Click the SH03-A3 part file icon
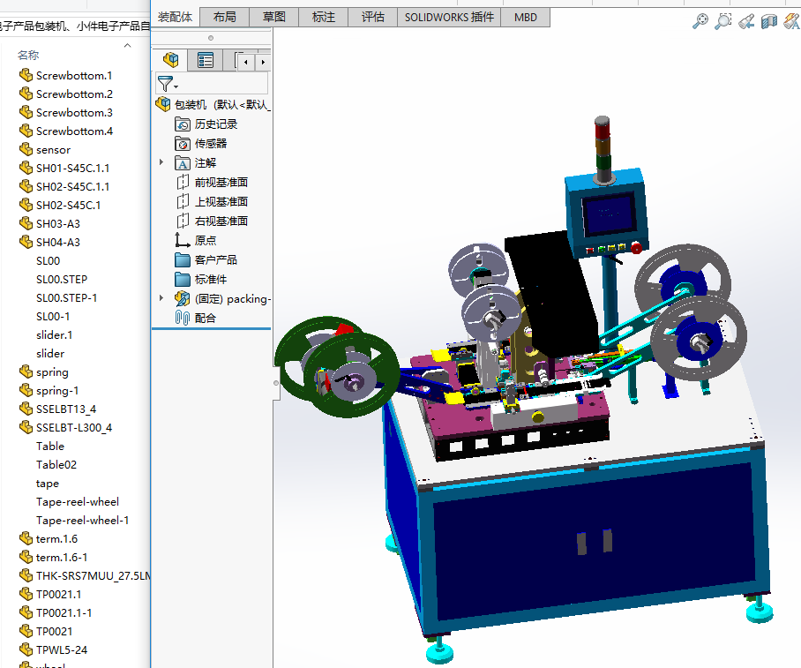This screenshot has width=801, height=668. point(26,223)
